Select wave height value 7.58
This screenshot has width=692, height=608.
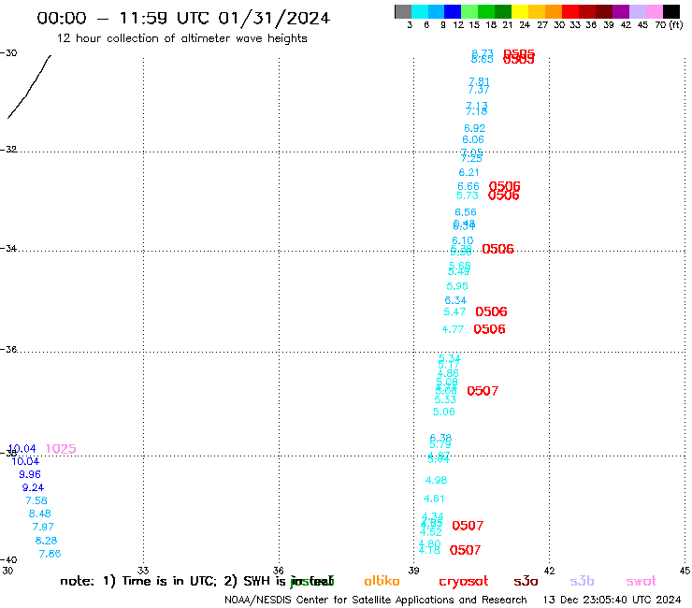(36, 500)
